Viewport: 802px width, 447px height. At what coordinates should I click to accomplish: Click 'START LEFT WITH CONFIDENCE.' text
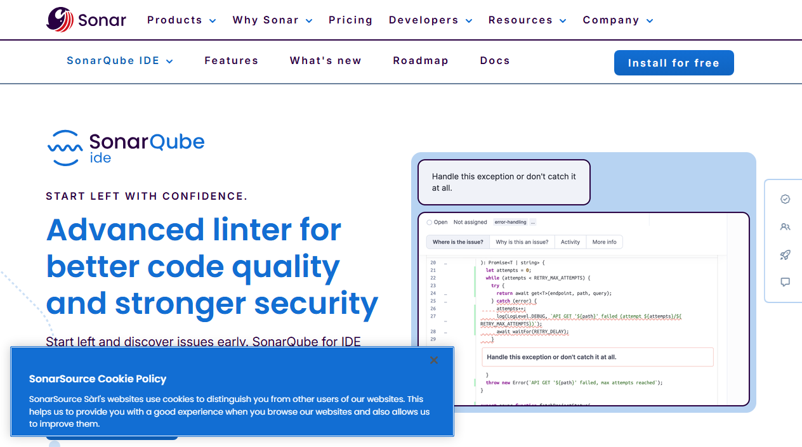click(x=147, y=197)
